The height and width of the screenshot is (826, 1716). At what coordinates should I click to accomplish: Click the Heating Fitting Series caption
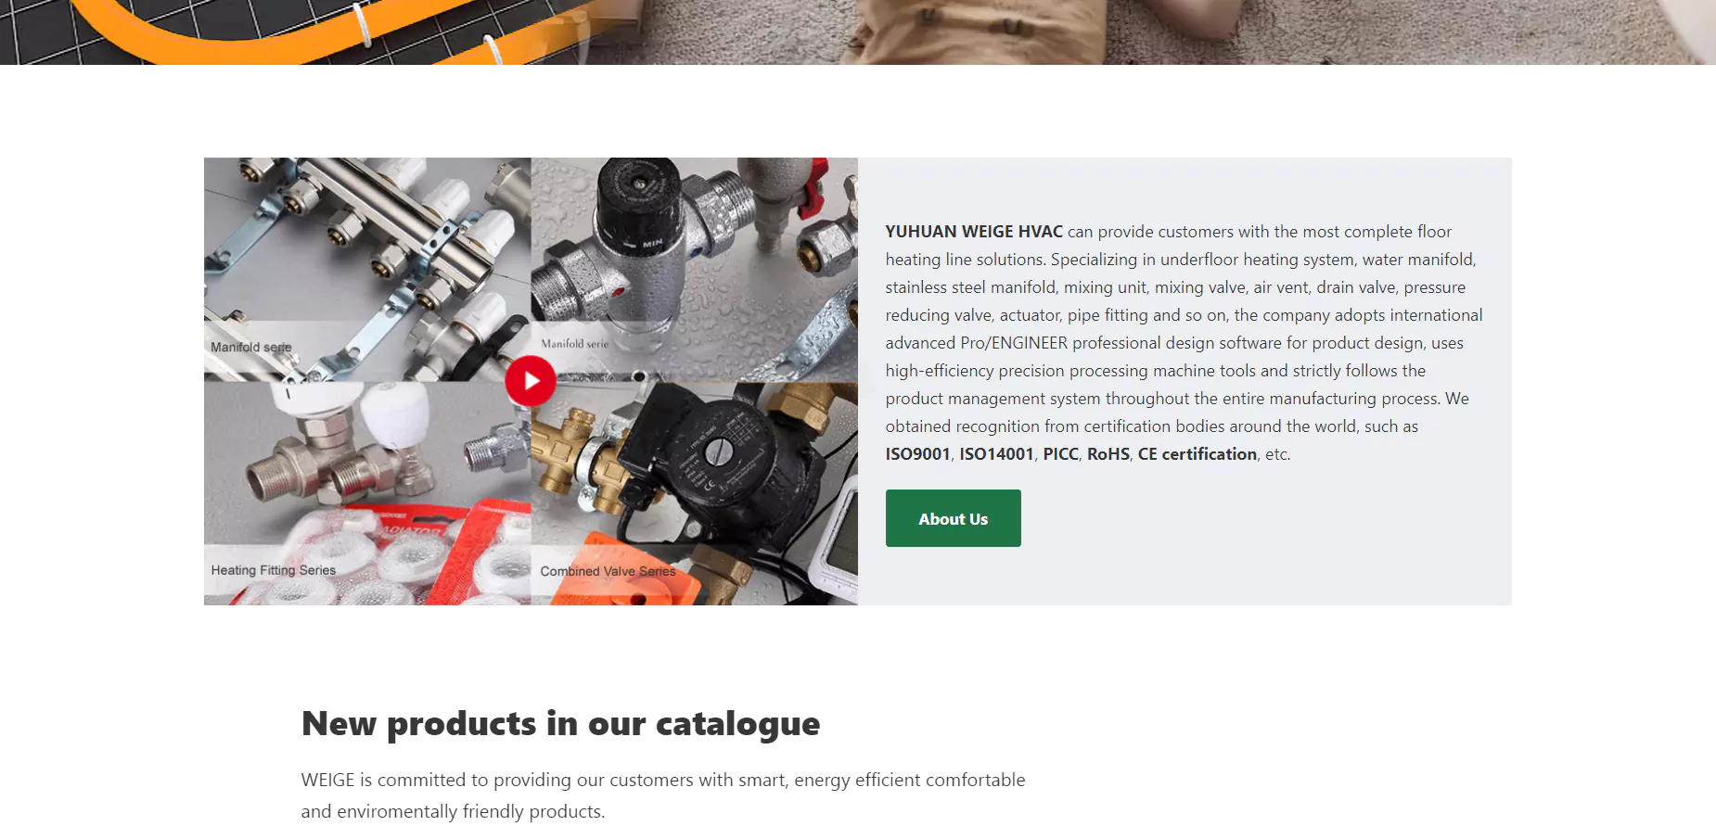[274, 570]
